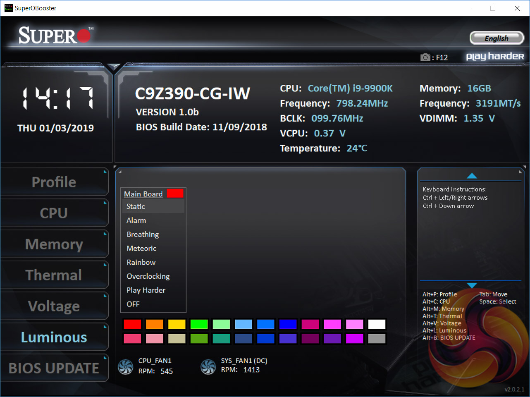Viewport: 530px width, 397px height.
Task: Go to the Memory section
Action: [54, 244]
